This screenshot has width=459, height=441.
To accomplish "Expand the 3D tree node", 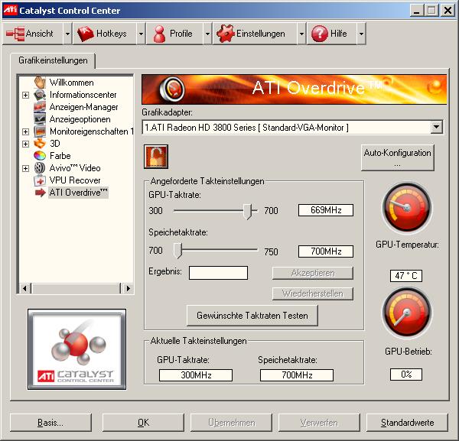I will (26, 144).
